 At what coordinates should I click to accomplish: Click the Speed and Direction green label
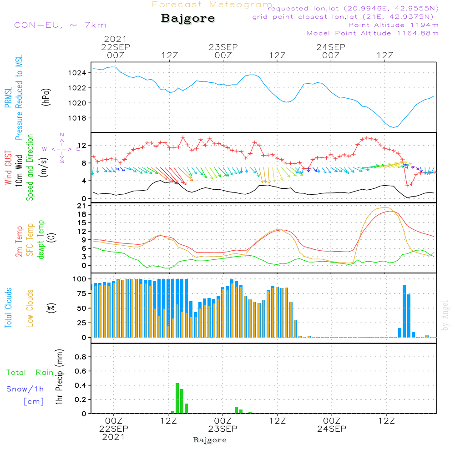(30, 167)
